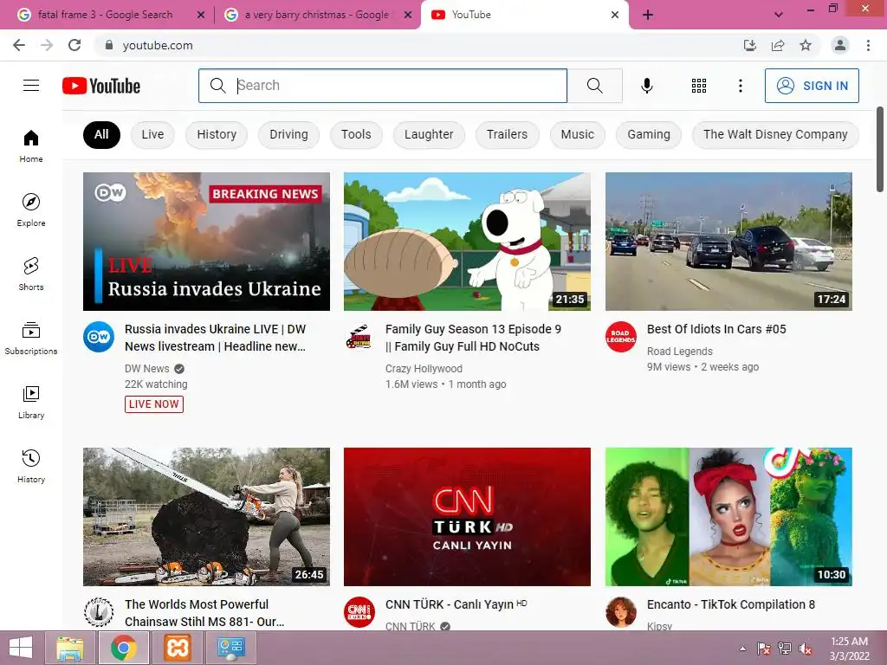Open the YouTube hamburger guide menu

[31, 86]
